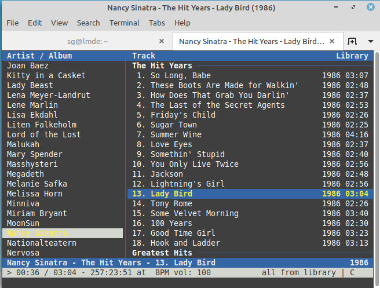Viewport: 380px width, 288px height.
Task: Click the highlighted Lady Bird track
Action: [x=171, y=194]
